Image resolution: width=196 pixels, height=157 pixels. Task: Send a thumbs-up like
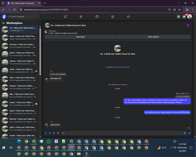[189, 133]
